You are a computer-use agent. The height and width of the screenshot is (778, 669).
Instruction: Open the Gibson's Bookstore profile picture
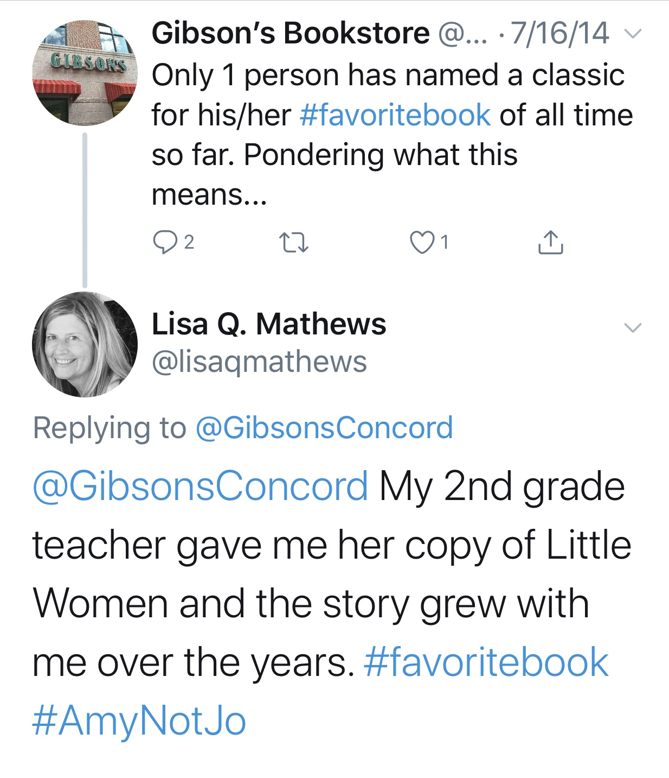(85, 73)
